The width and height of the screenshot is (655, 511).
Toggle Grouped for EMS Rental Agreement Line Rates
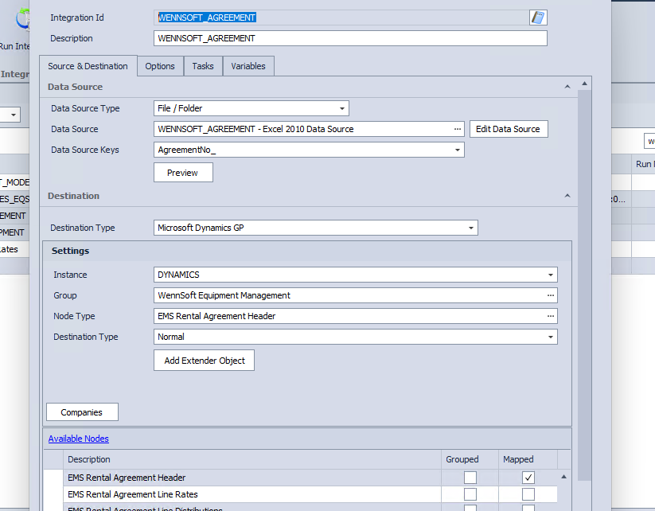(x=470, y=494)
